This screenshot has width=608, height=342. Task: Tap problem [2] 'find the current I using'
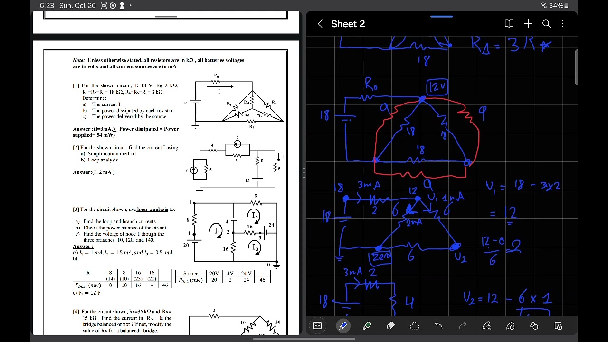(x=126, y=147)
